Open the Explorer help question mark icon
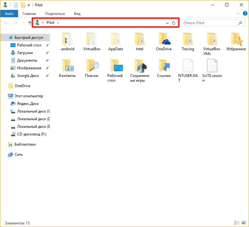 click(245, 13)
